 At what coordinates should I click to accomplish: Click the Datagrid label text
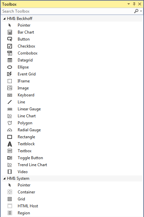[x=25, y=60]
